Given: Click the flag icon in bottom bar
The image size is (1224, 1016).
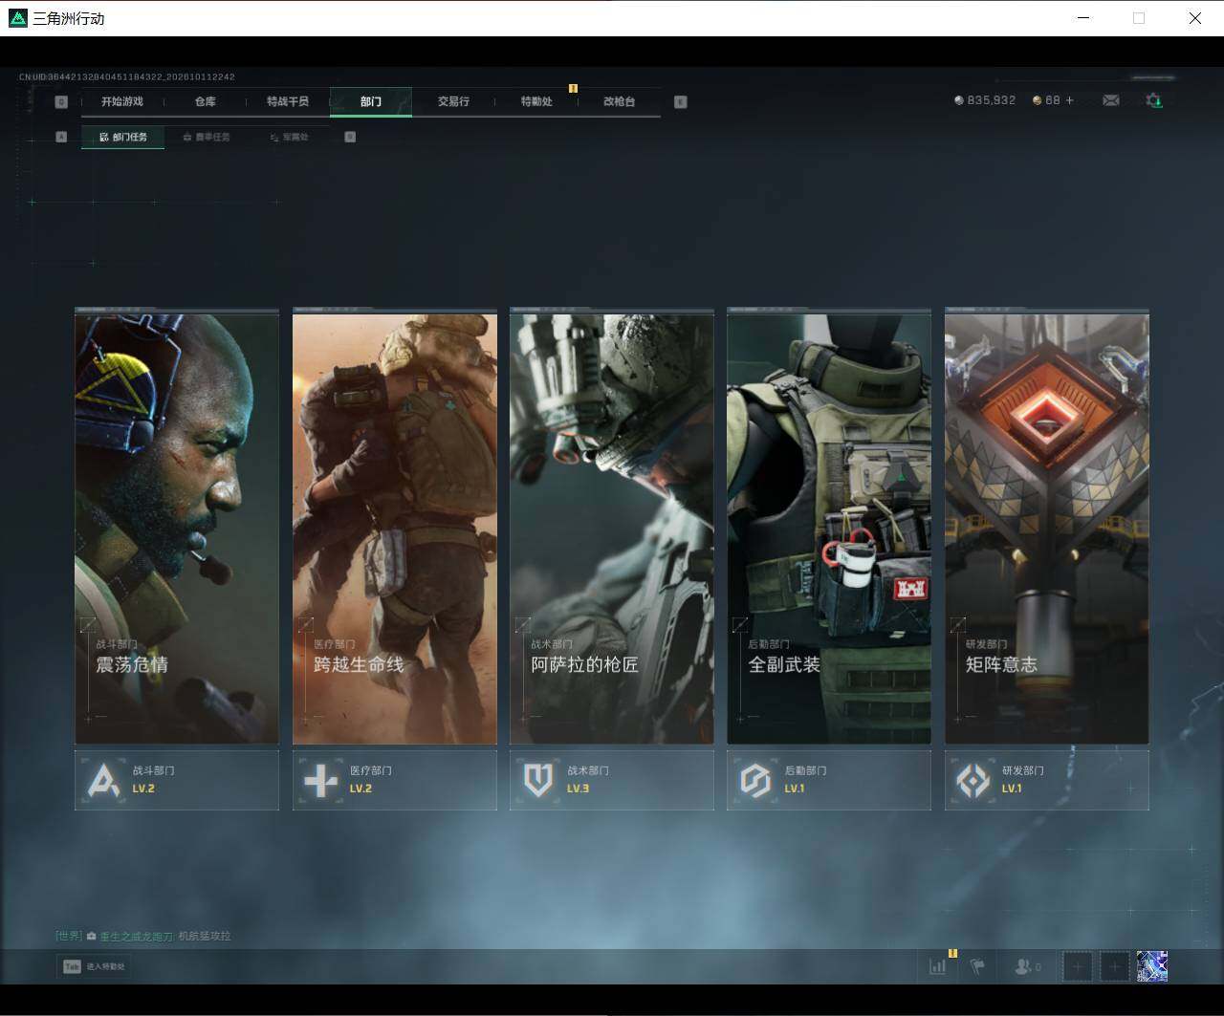Looking at the screenshot, I should (977, 967).
